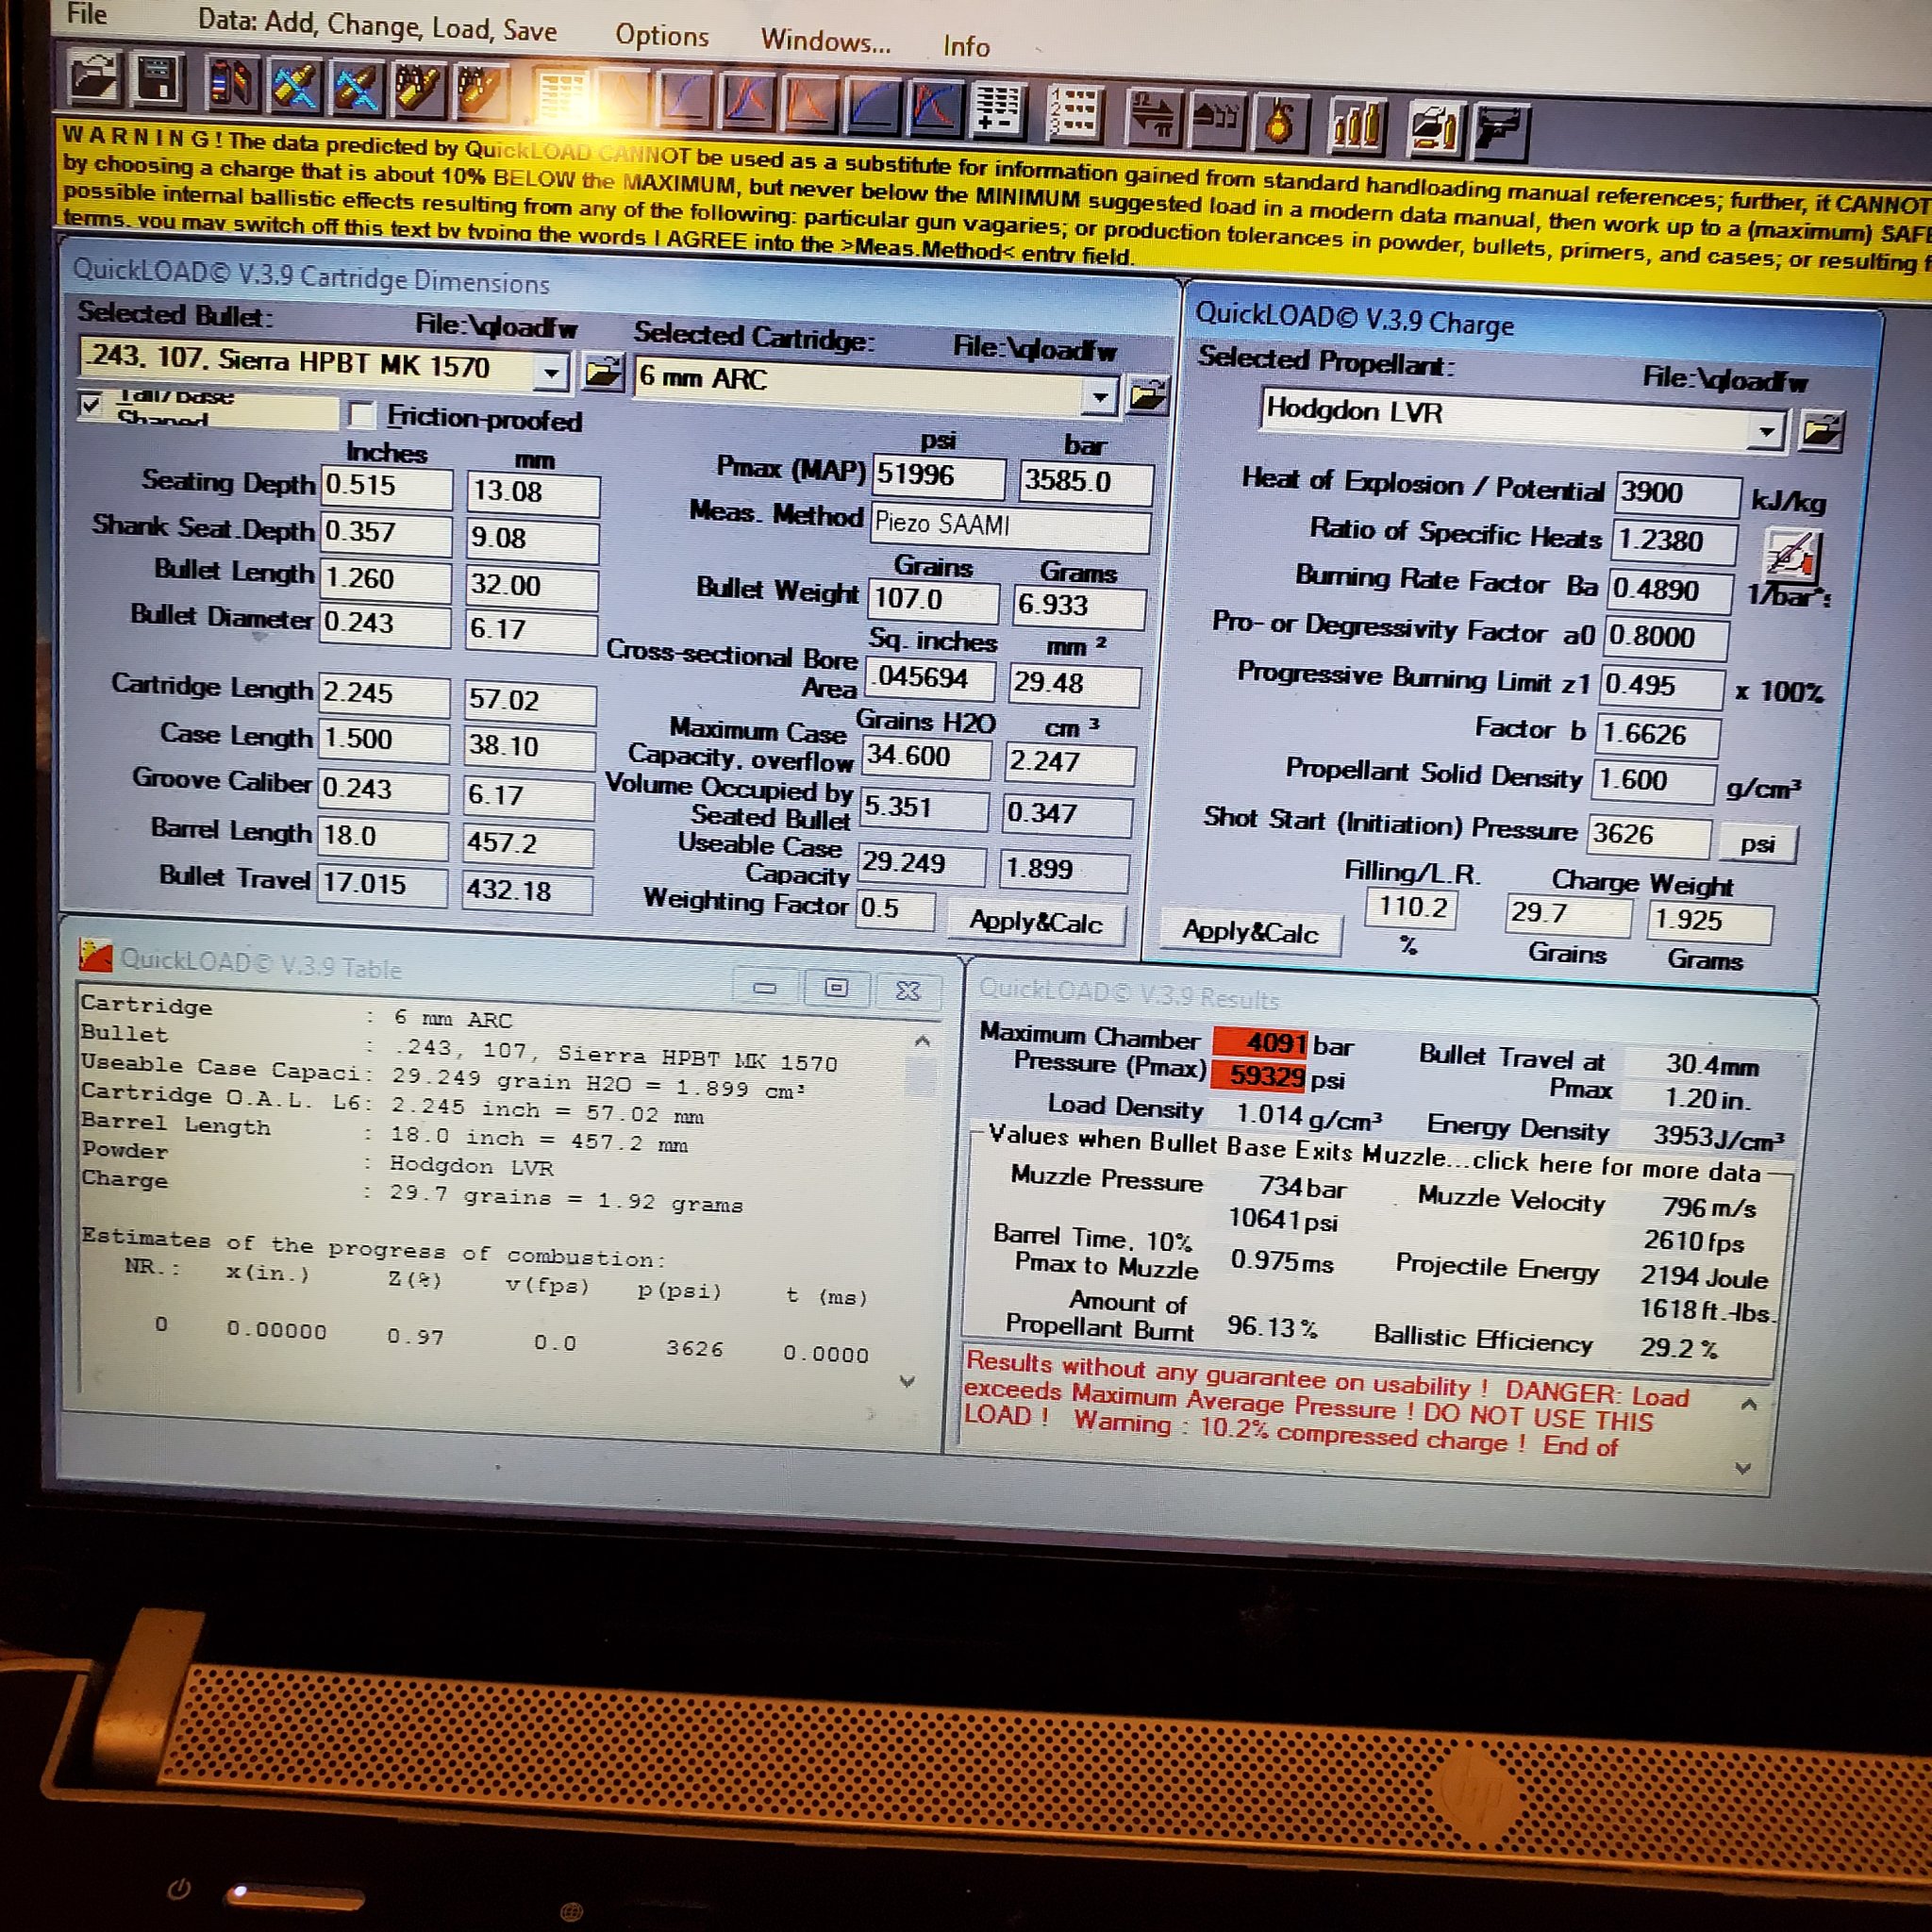Viewport: 1932px width, 1932px height.
Task: Click the red Maximum Chamber Pressure bar value
Action: [x=1260, y=1043]
